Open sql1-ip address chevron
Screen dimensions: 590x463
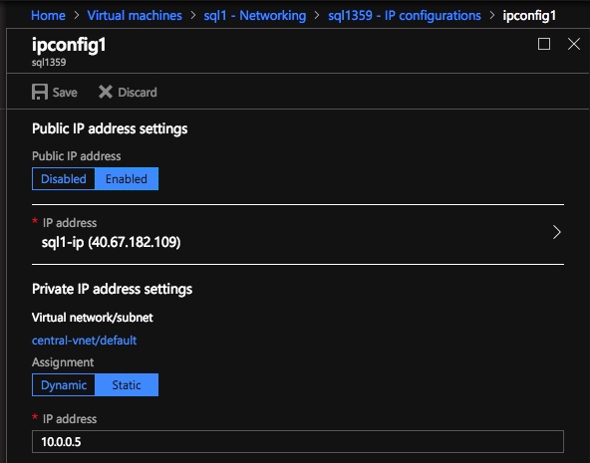click(557, 232)
